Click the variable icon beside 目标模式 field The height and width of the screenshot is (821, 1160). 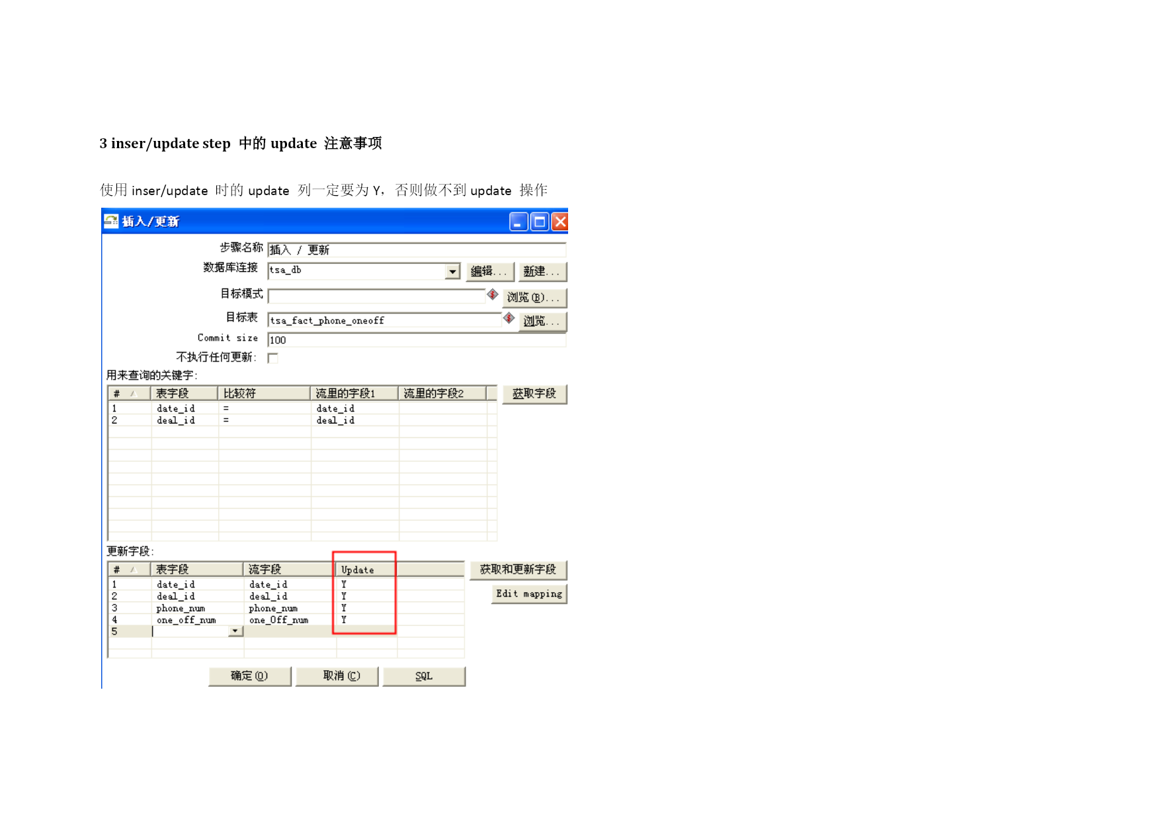[x=493, y=294]
